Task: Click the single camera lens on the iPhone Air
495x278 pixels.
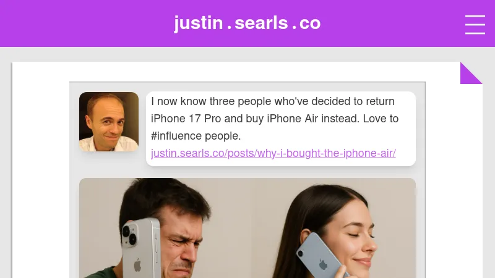Action: (x=300, y=253)
